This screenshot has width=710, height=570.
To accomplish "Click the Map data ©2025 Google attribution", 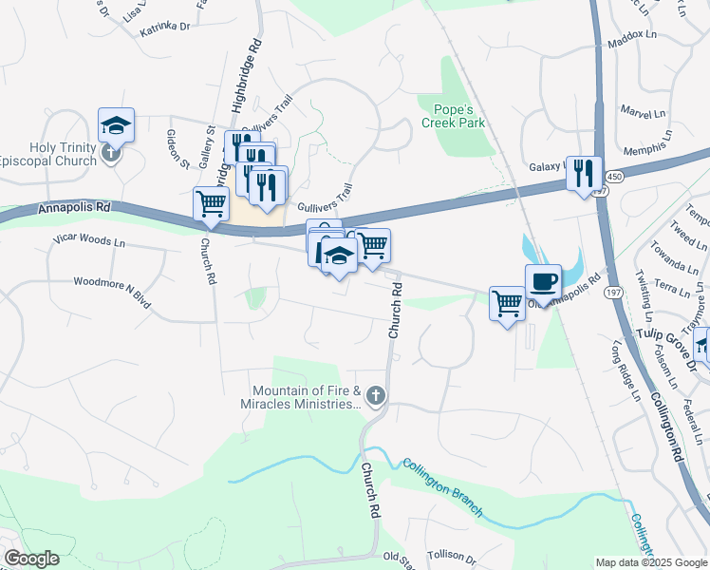I will [651, 562].
